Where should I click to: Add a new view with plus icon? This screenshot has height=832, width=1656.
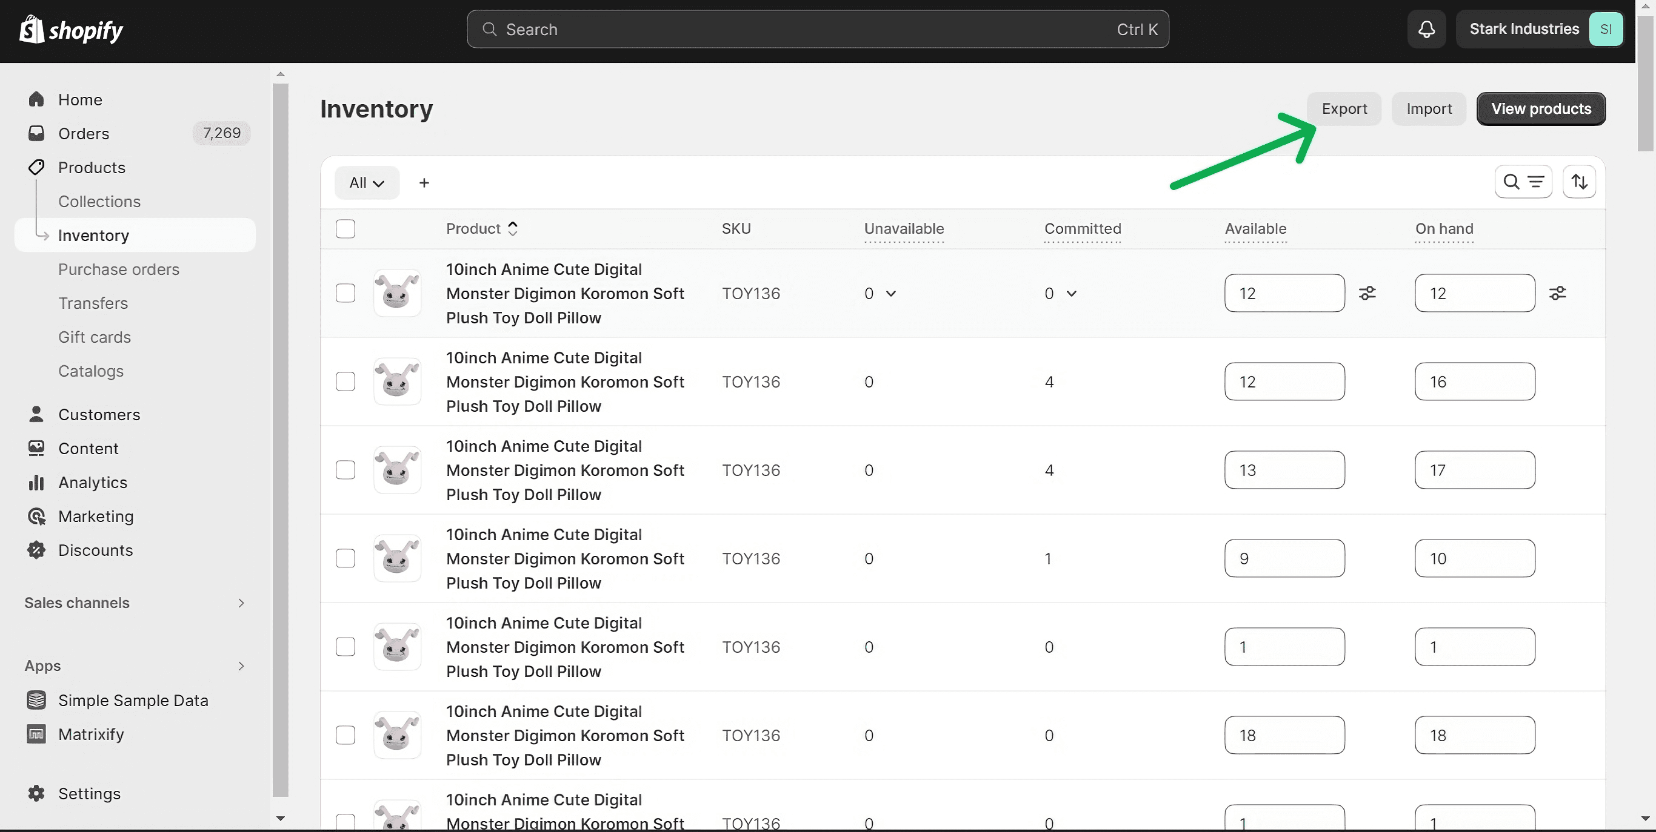(x=424, y=183)
